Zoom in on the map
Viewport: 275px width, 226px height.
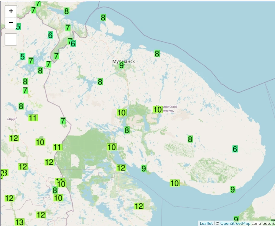click(11, 11)
